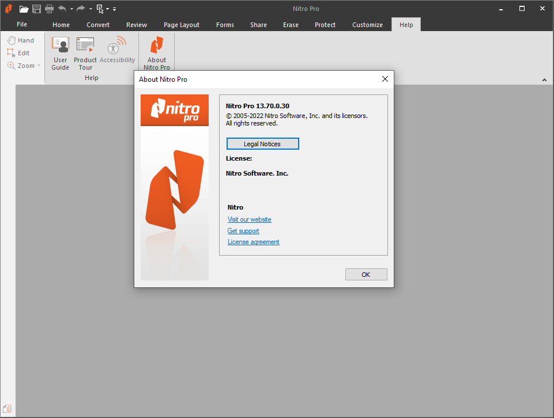Click the Select tool cursor icon in title bar
This screenshot has width=554, height=418.
point(100,9)
